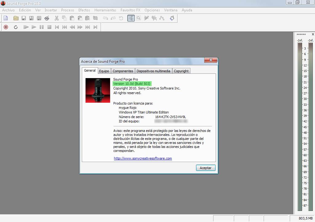This screenshot has height=222, width=315.
Task: Select the Magnify tool
Action: tap(139, 18)
